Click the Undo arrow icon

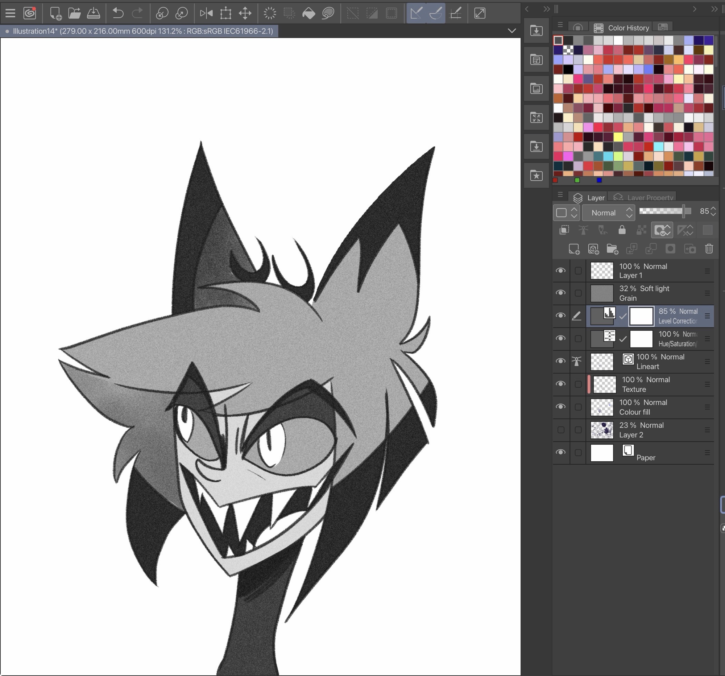point(117,13)
